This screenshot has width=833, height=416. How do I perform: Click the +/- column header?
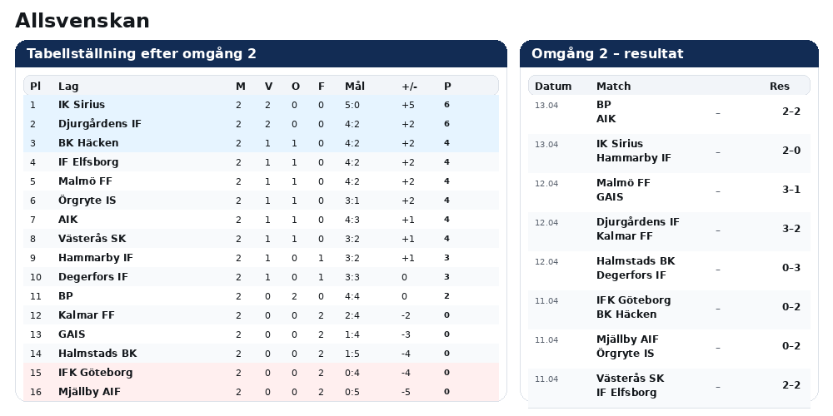[x=409, y=87]
